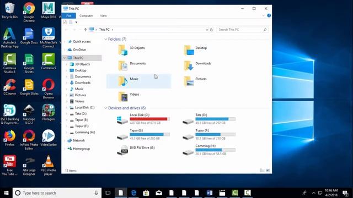Select VLC media player desktop icon
The width and height of the screenshot is (353, 198).
(x=48, y=166)
